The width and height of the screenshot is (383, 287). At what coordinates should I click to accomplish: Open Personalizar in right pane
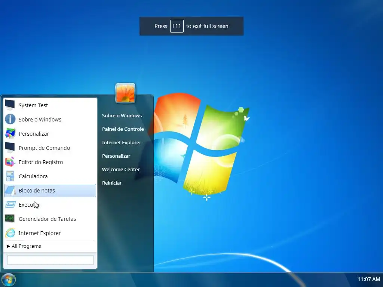point(116,156)
